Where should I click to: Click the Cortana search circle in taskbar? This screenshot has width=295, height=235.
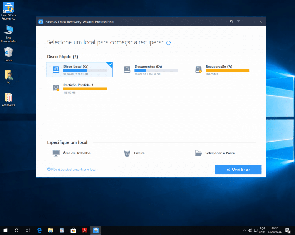coord(17,230)
